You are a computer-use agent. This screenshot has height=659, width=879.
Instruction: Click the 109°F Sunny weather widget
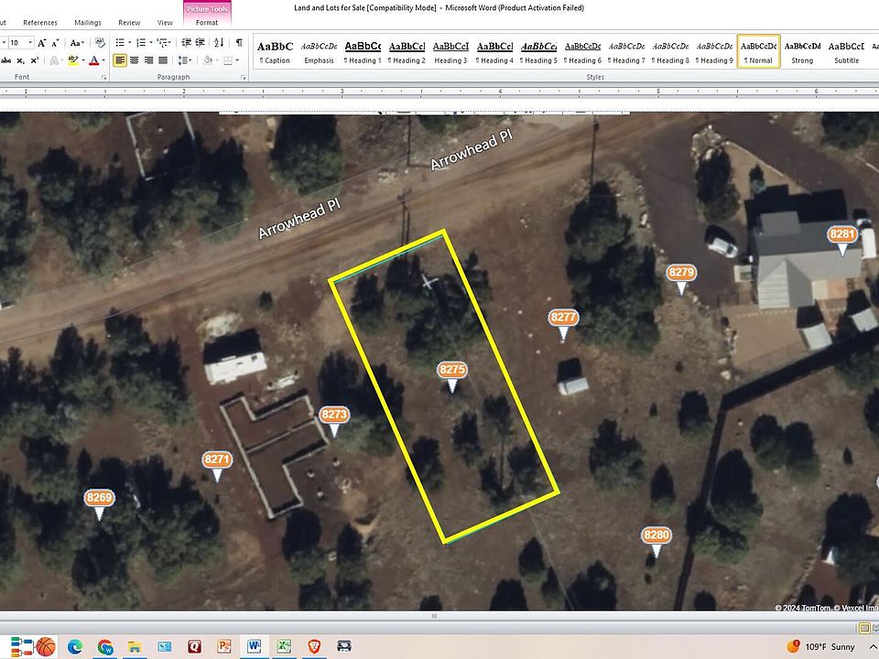[x=820, y=647]
